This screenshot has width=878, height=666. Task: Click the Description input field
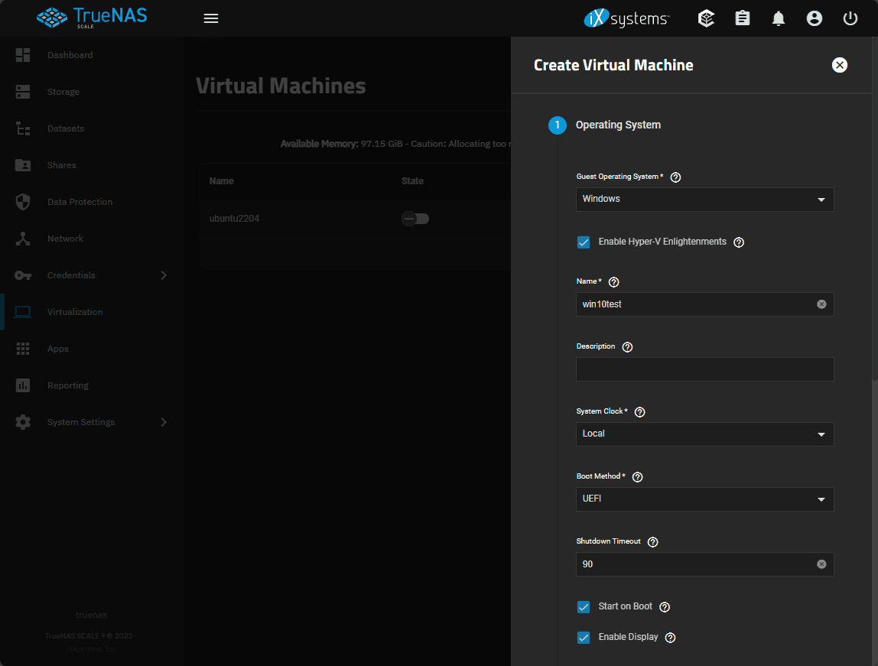tap(704, 369)
